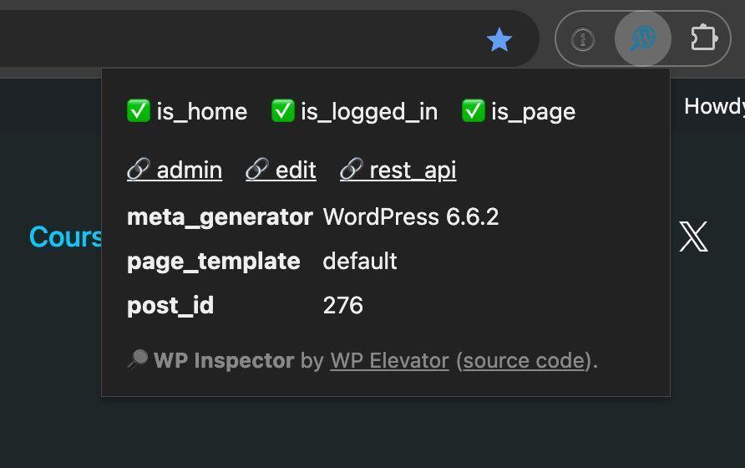Click the chain icon beside admin
This screenshot has width=745, height=468.
tap(139, 170)
